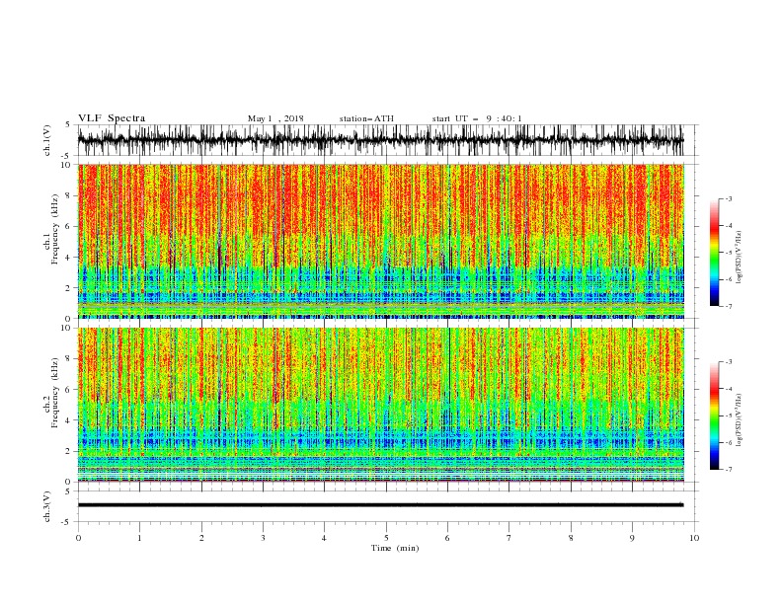Click the ch.1 colorbar 'log(PSD)(V²/Hz)' label
Viewport: 782px width, 604px height.
coord(739,258)
